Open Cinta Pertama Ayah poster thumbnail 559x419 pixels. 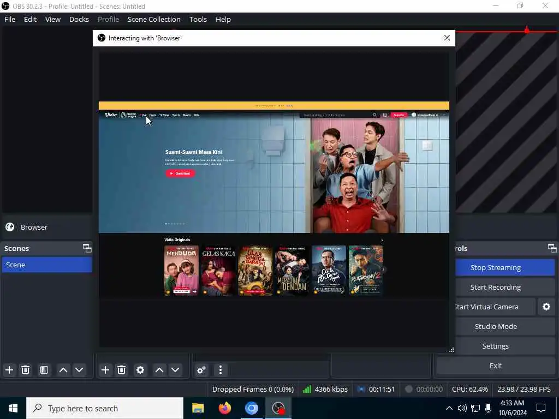[329, 271]
